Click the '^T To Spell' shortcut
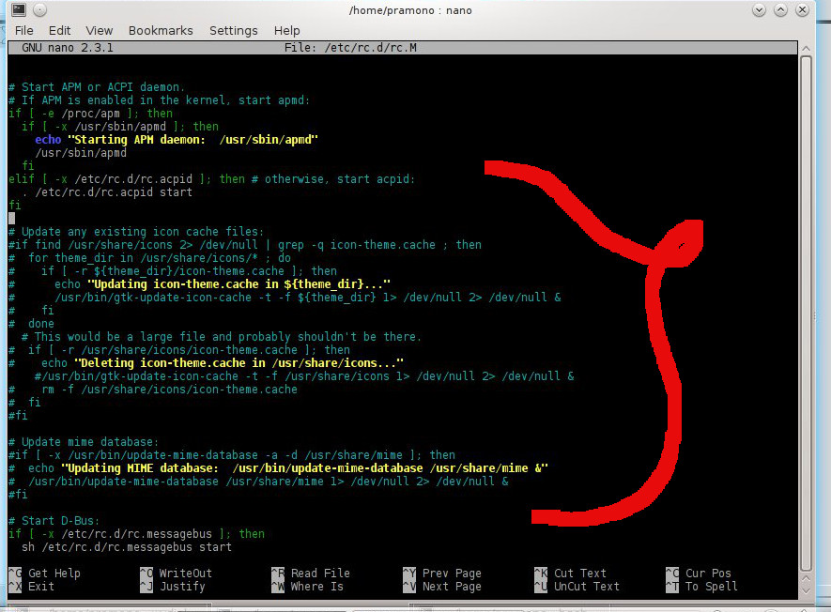The height and width of the screenshot is (612, 831). (701, 587)
